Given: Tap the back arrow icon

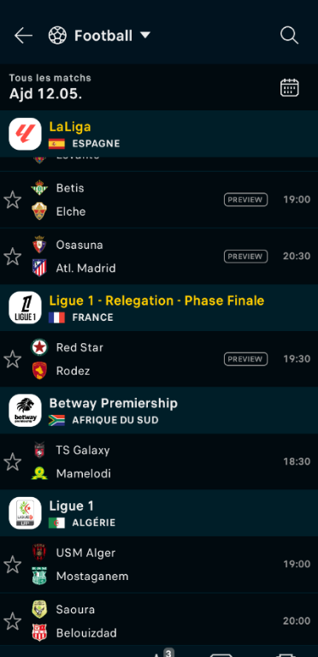Looking at the screenshot, I should [x=23, y=36].
